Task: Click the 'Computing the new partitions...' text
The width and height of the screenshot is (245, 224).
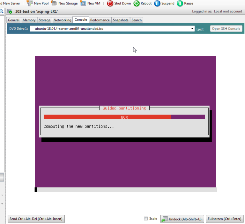Action: click(x=79, y=126)
